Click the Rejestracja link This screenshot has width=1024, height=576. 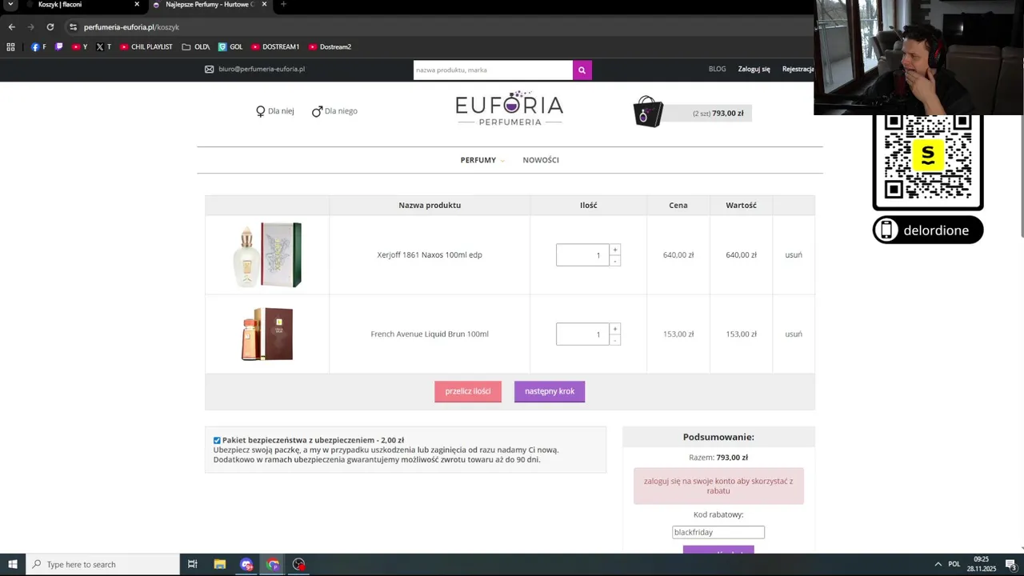(x=798, y=69)
